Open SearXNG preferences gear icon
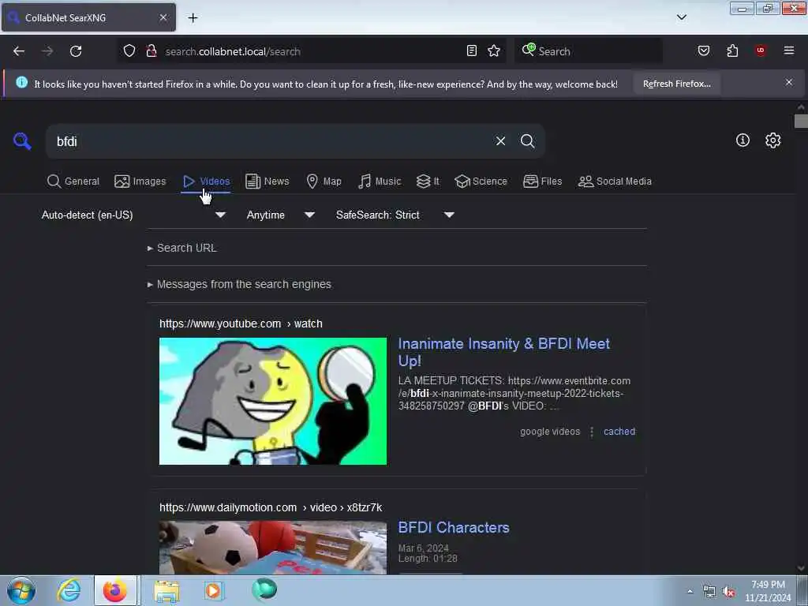808x606 pixels. (773, 140)
